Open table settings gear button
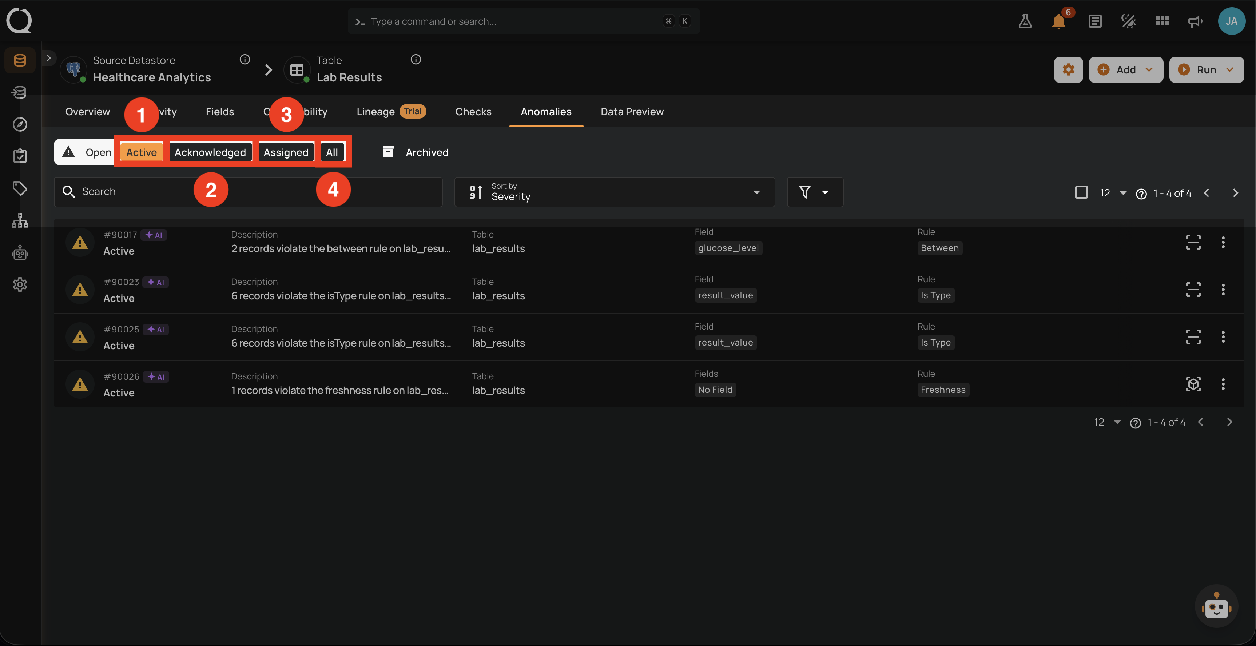The height and width of the screenshot is (646, 1256). [x=1068, y=70]
